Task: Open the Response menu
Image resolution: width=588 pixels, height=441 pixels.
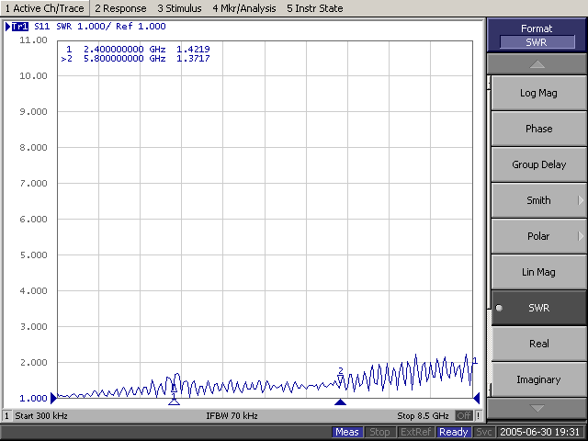Action: point(120,8)
